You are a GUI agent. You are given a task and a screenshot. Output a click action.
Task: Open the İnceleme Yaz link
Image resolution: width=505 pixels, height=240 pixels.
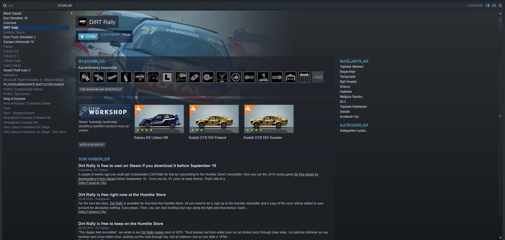(349, 117)
